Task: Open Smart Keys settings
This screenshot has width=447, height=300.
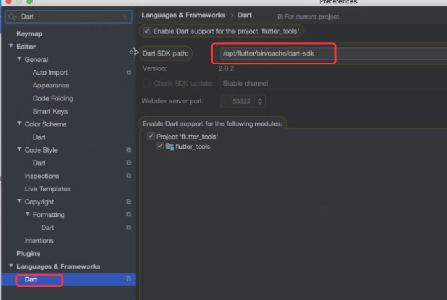Action: point(50,112)
